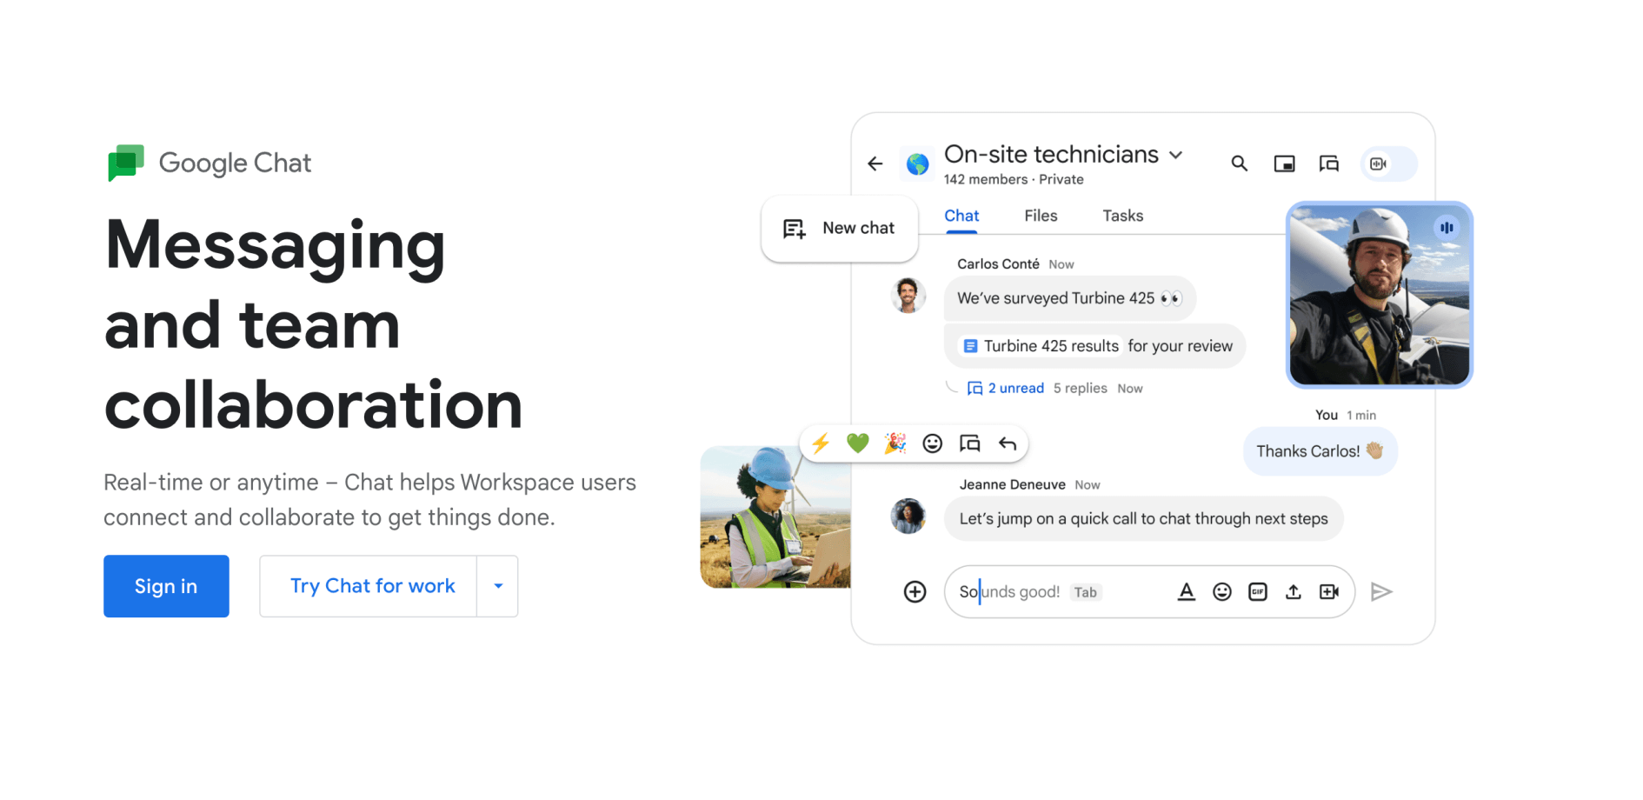Open threads panel icon in header
This screenshot has height=800, width=1643.
[x=1329, y=163]
